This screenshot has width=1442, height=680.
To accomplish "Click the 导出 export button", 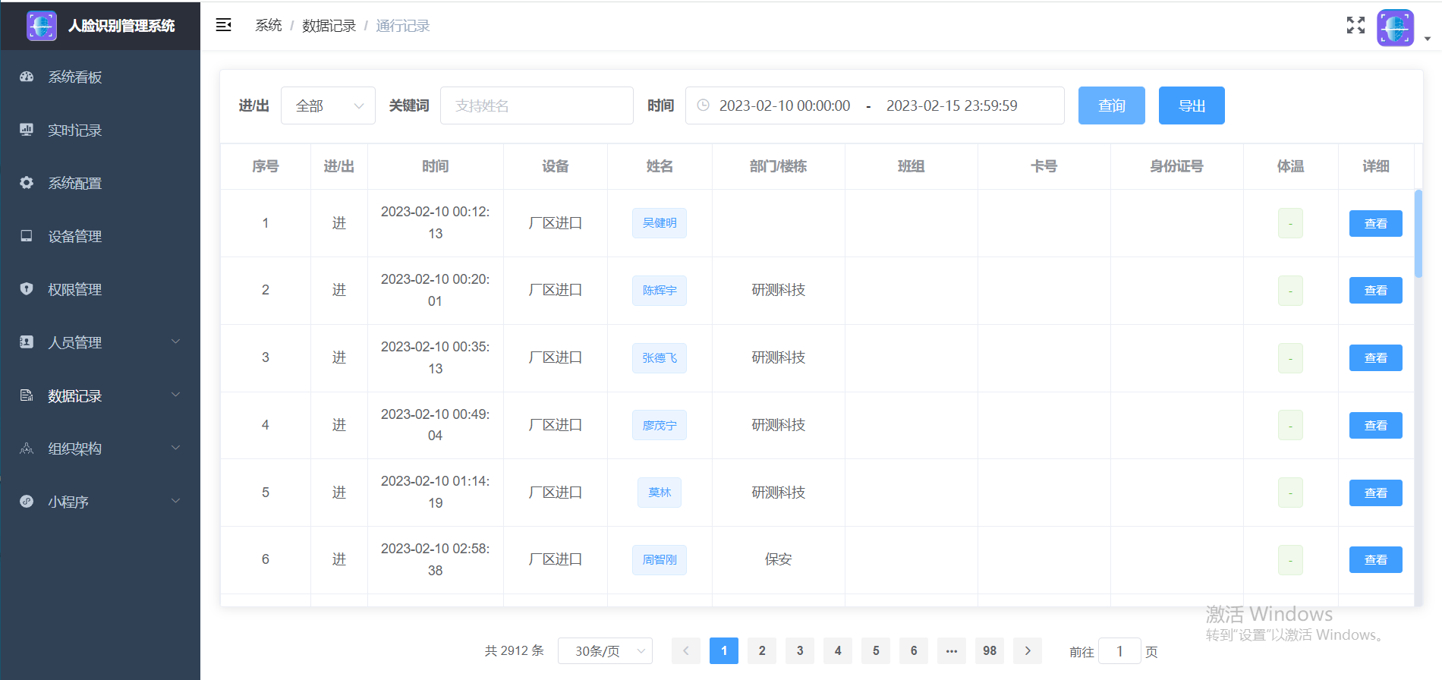I will [1192, 105].
